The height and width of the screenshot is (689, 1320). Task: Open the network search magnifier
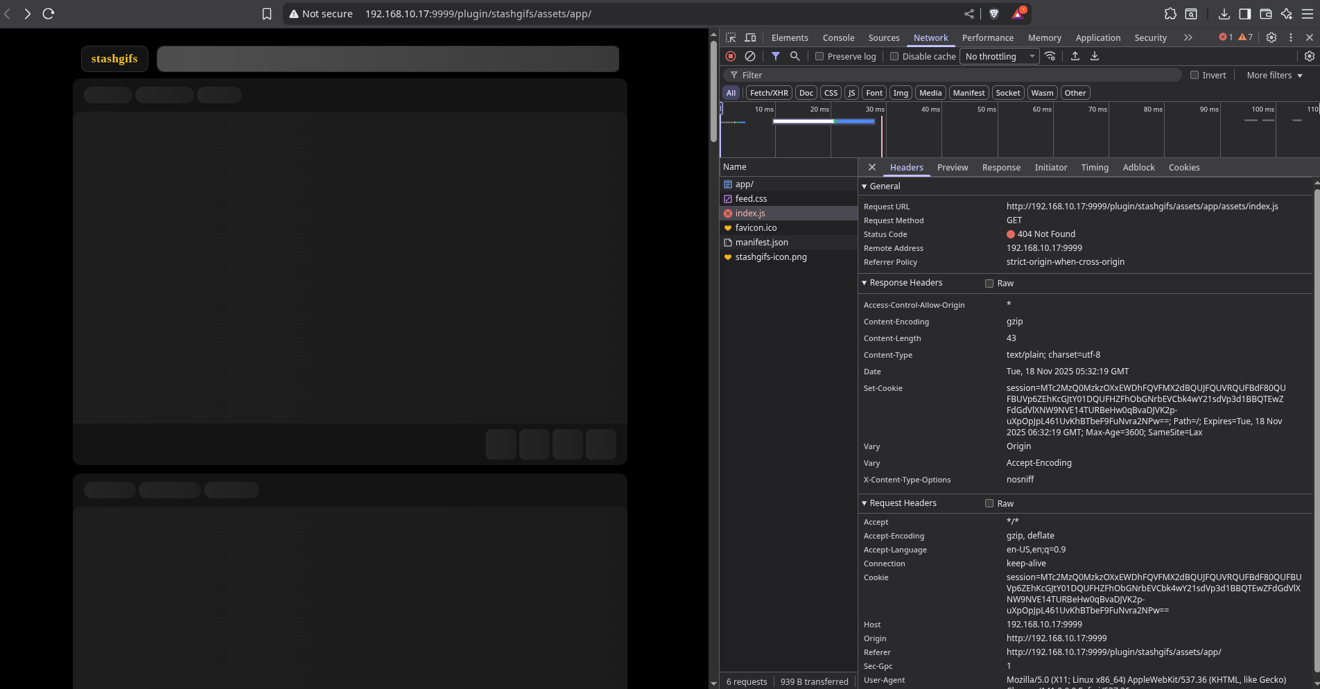pos(795,56)
